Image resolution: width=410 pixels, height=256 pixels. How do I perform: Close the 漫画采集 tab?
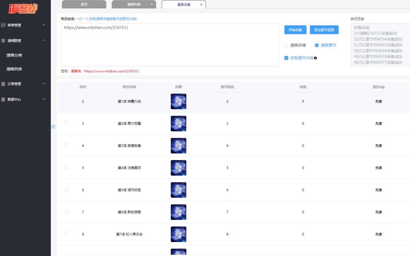[x=201, y=4]
